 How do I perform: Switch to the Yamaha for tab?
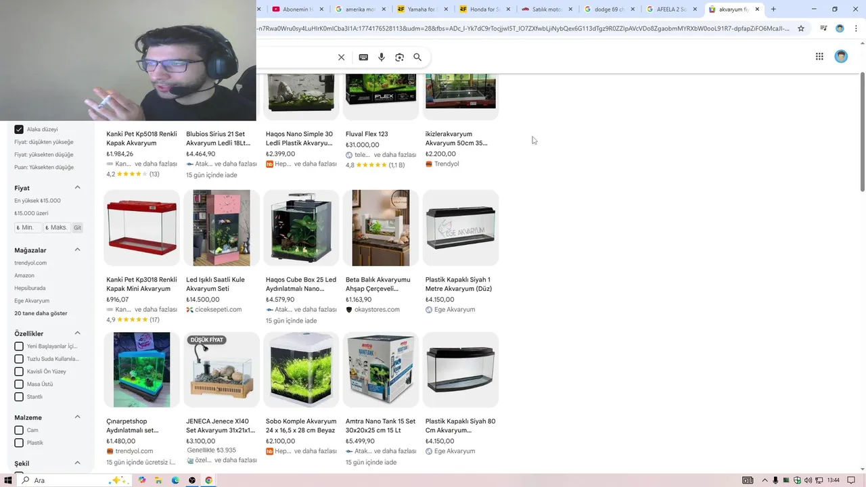click(x=423, y=9)
